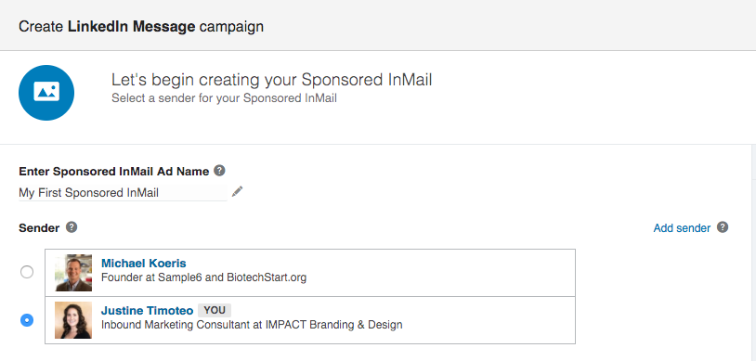The width and height of the screenshot is (756, 361).
Task: Click the Sender section label
Action: (x=39, y=228)
